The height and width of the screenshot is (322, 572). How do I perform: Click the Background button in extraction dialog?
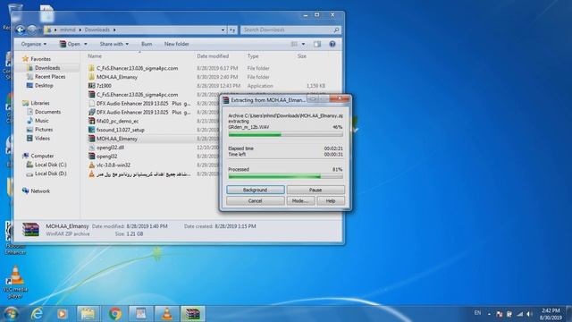tap(255, 190)
